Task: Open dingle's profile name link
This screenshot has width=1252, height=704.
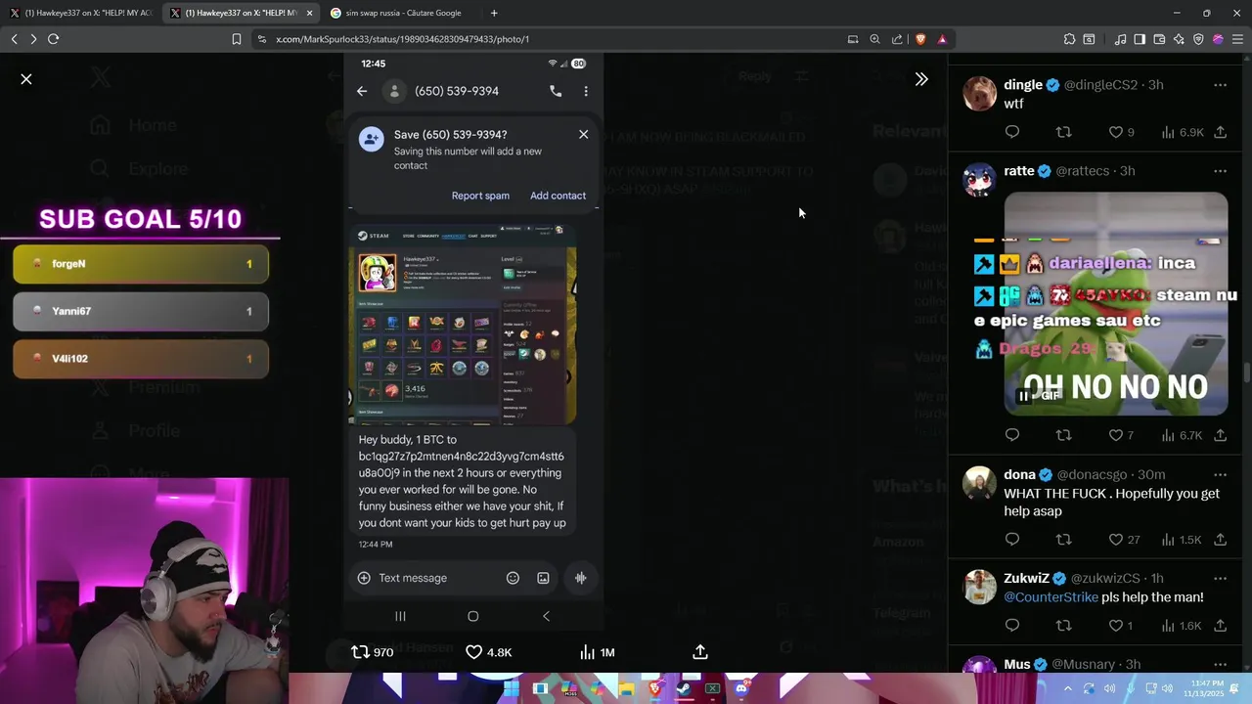Action: click(x=1023, y=85)
